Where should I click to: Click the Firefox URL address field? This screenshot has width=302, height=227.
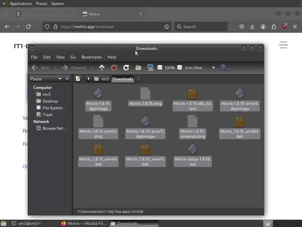coord(107,27)
